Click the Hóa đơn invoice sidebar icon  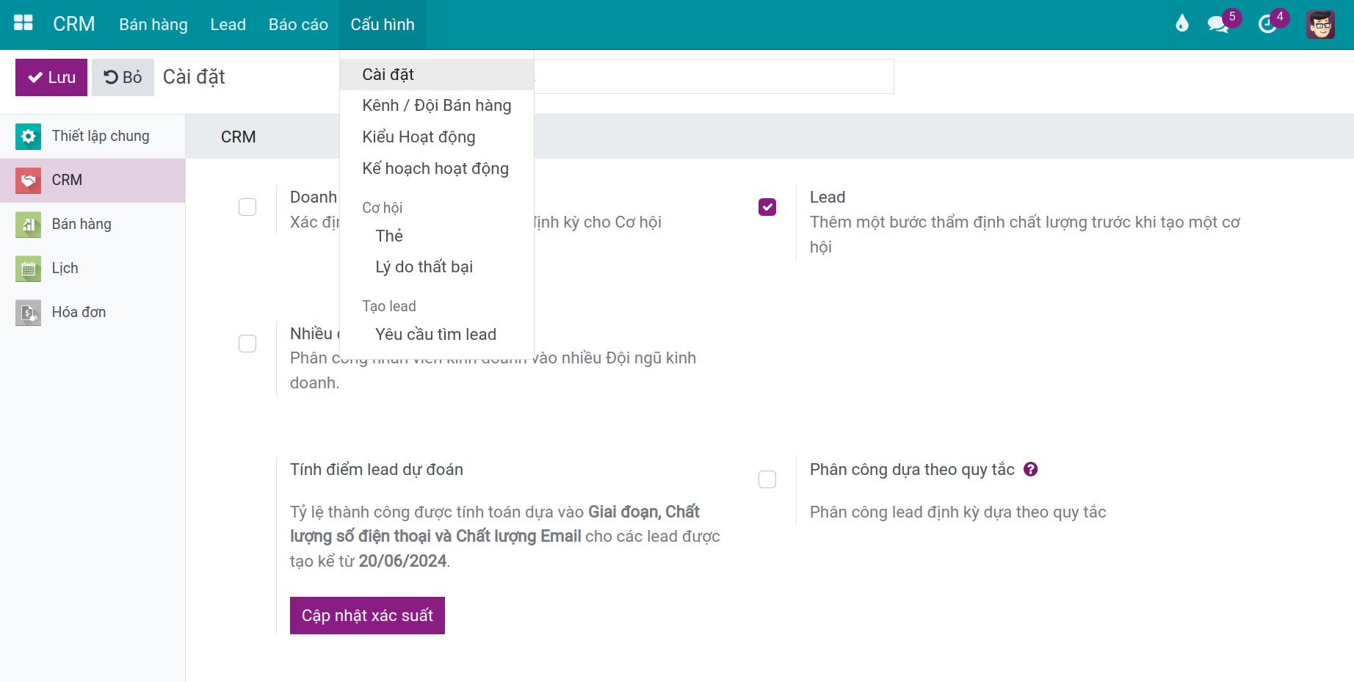[x=28, y=313]
